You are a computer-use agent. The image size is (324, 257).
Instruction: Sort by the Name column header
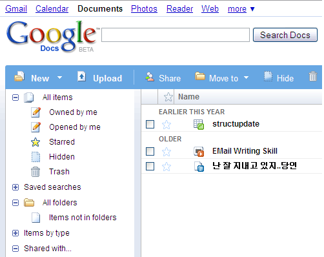(188, 97)
